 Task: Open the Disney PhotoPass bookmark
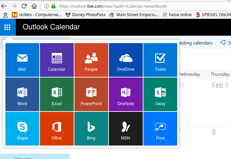tap(86, 15)
